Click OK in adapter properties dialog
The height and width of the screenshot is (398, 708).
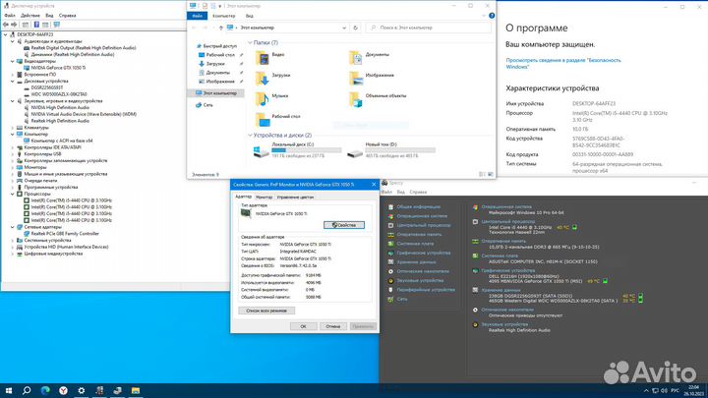[303, 326]
